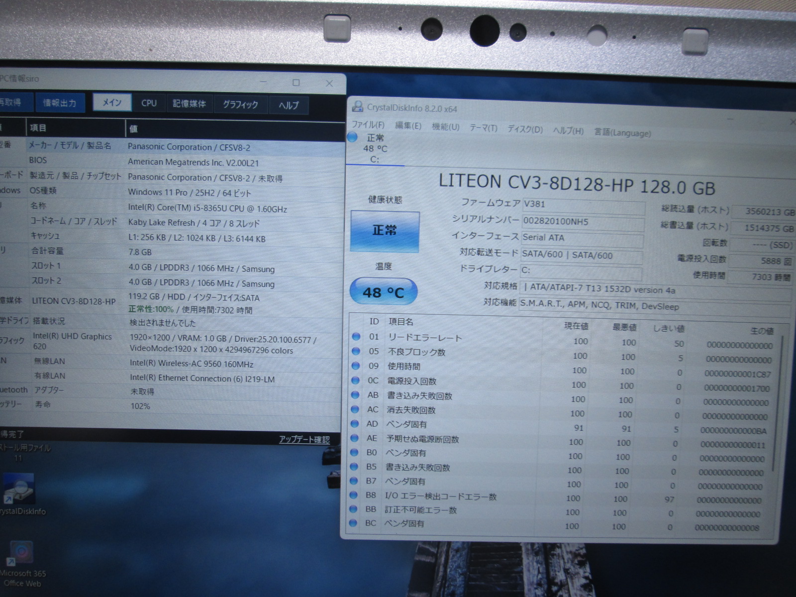Click アップデート確認 link in PC情報siro

(304, 439)
